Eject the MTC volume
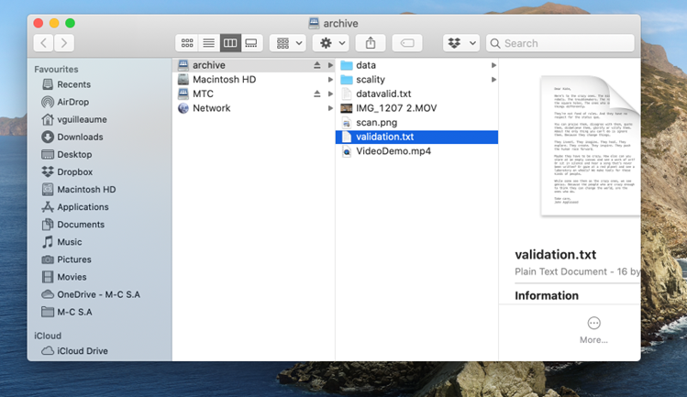 pyautogui.click(x=317, y=94)
